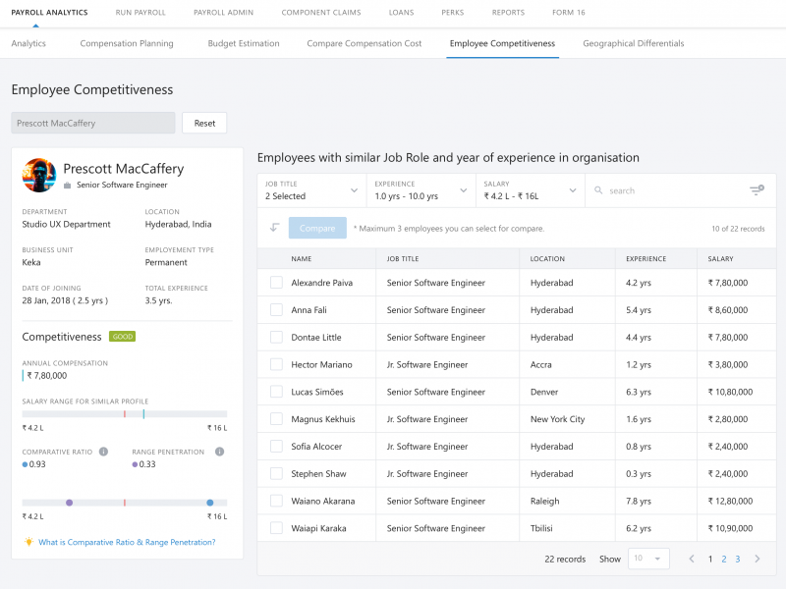Open the Perks menu item

click(x=453, y=13)
